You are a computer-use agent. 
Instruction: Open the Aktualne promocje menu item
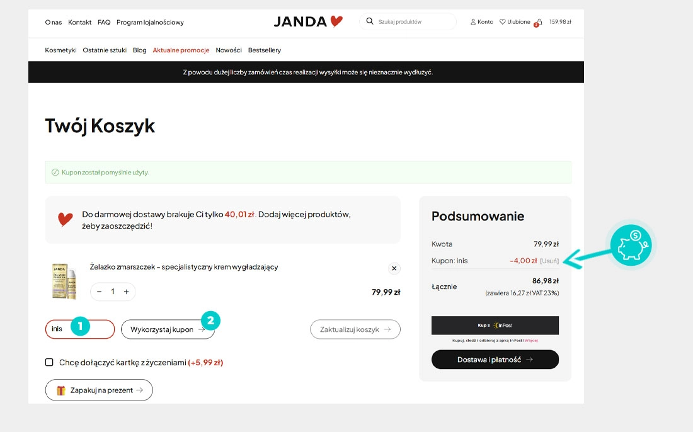coord(181,50)
